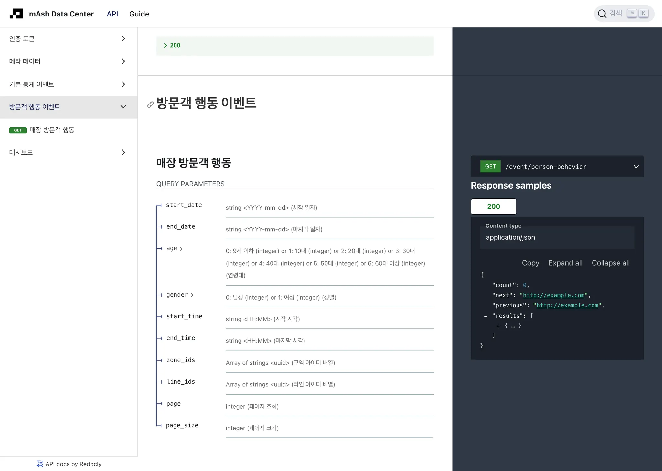
Task: Collapse results array with minus icon
Action: pyautogui.click(x=486, y=316)
